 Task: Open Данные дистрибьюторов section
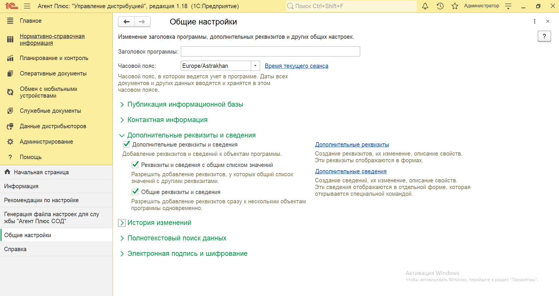pyautogui.click(x=53, y=126)
